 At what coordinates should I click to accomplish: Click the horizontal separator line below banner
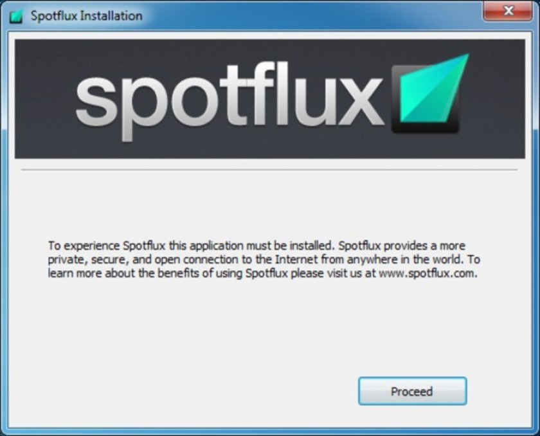[269, 170]
